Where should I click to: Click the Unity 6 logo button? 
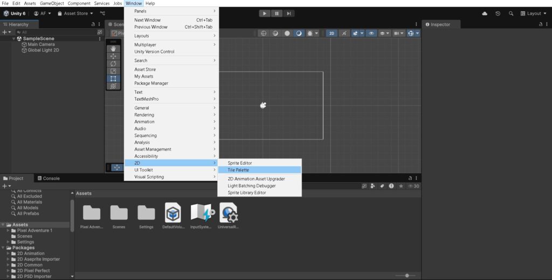pyautogui.click(x=15, y=13)
